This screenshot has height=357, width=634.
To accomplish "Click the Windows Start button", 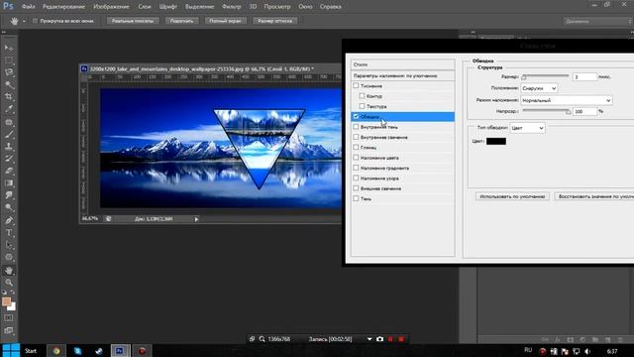I will coord(11,350).
